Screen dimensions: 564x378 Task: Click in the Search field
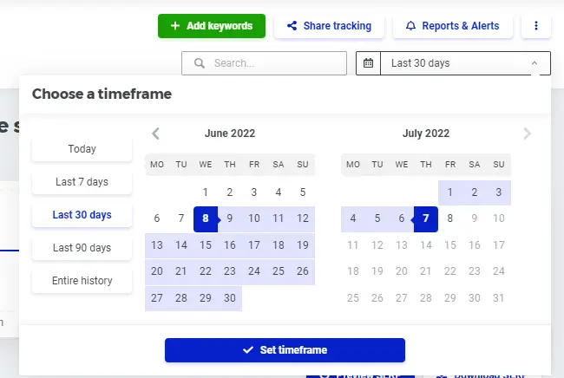tap(264, 63)
